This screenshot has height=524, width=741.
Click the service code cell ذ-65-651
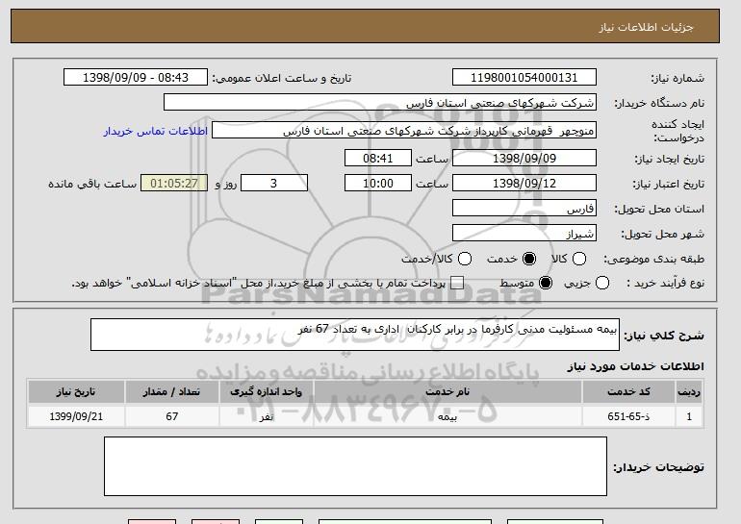point(629,416)
